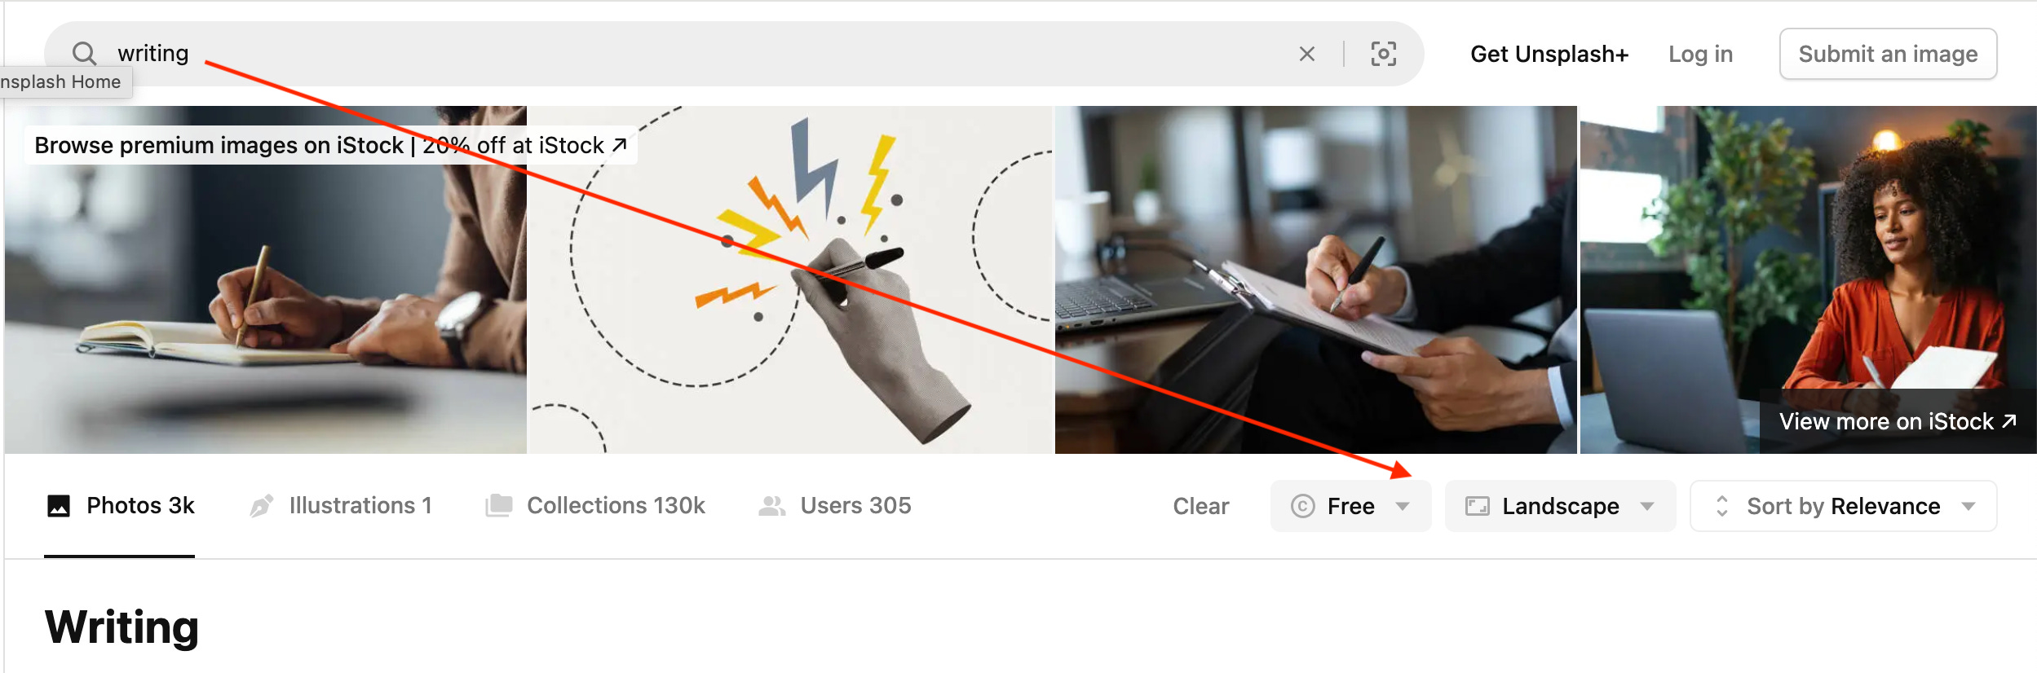
Task: Expand the Landscape orientation dropdown
Action: tap(1560, 506)
